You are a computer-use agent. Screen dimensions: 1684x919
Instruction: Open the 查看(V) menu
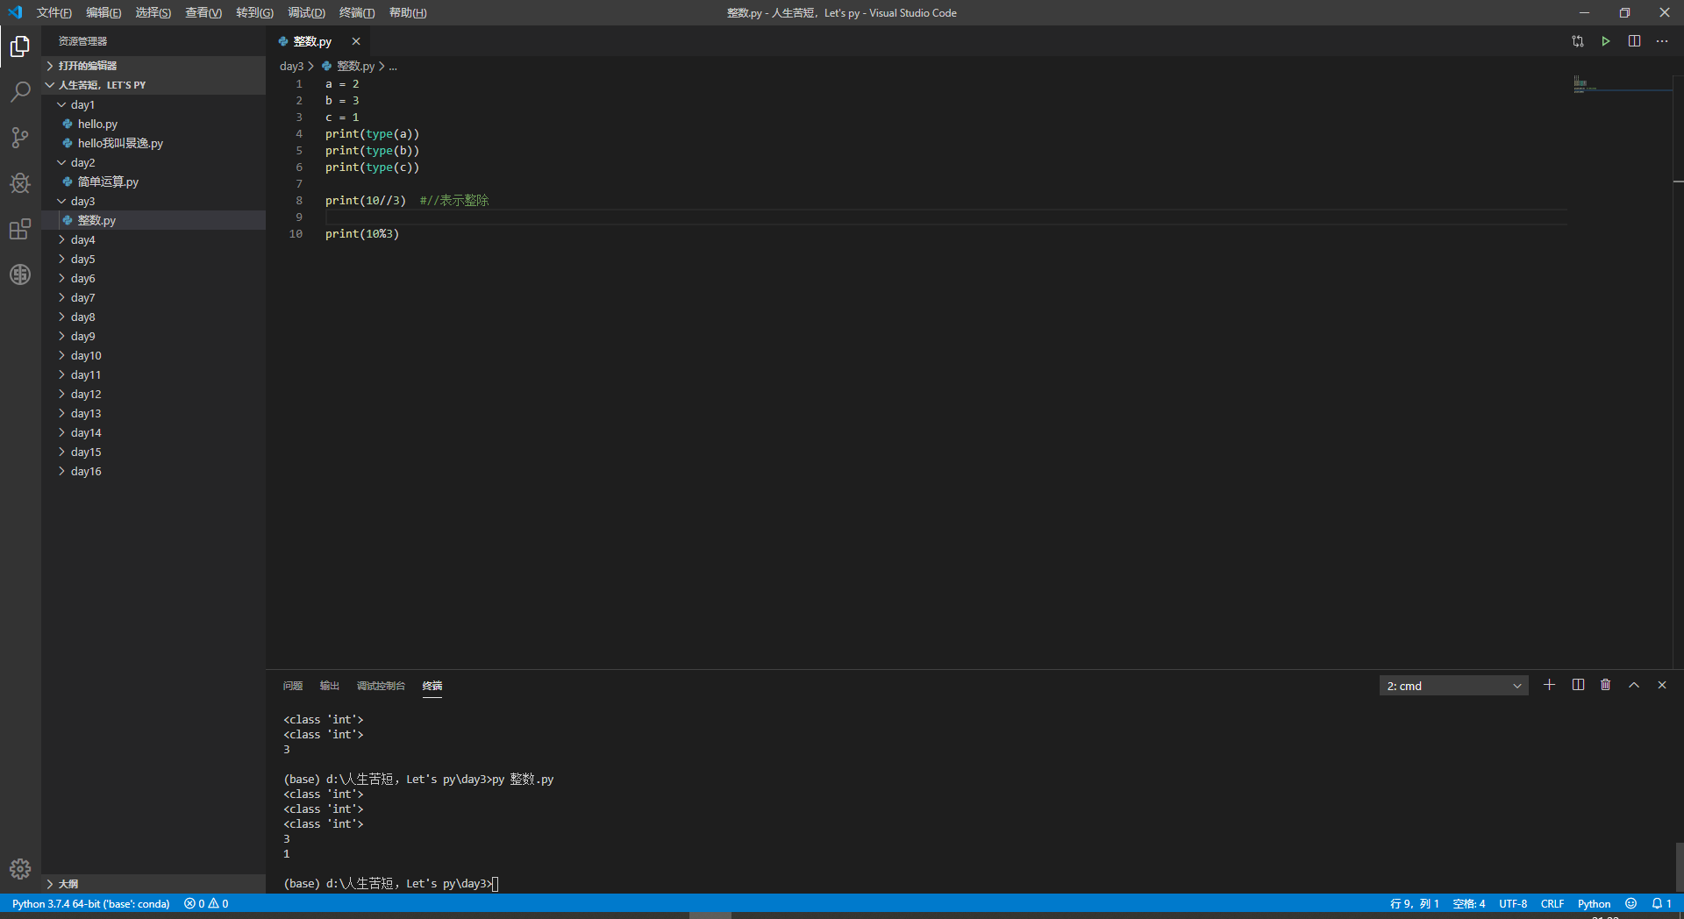tap(203, 12)
